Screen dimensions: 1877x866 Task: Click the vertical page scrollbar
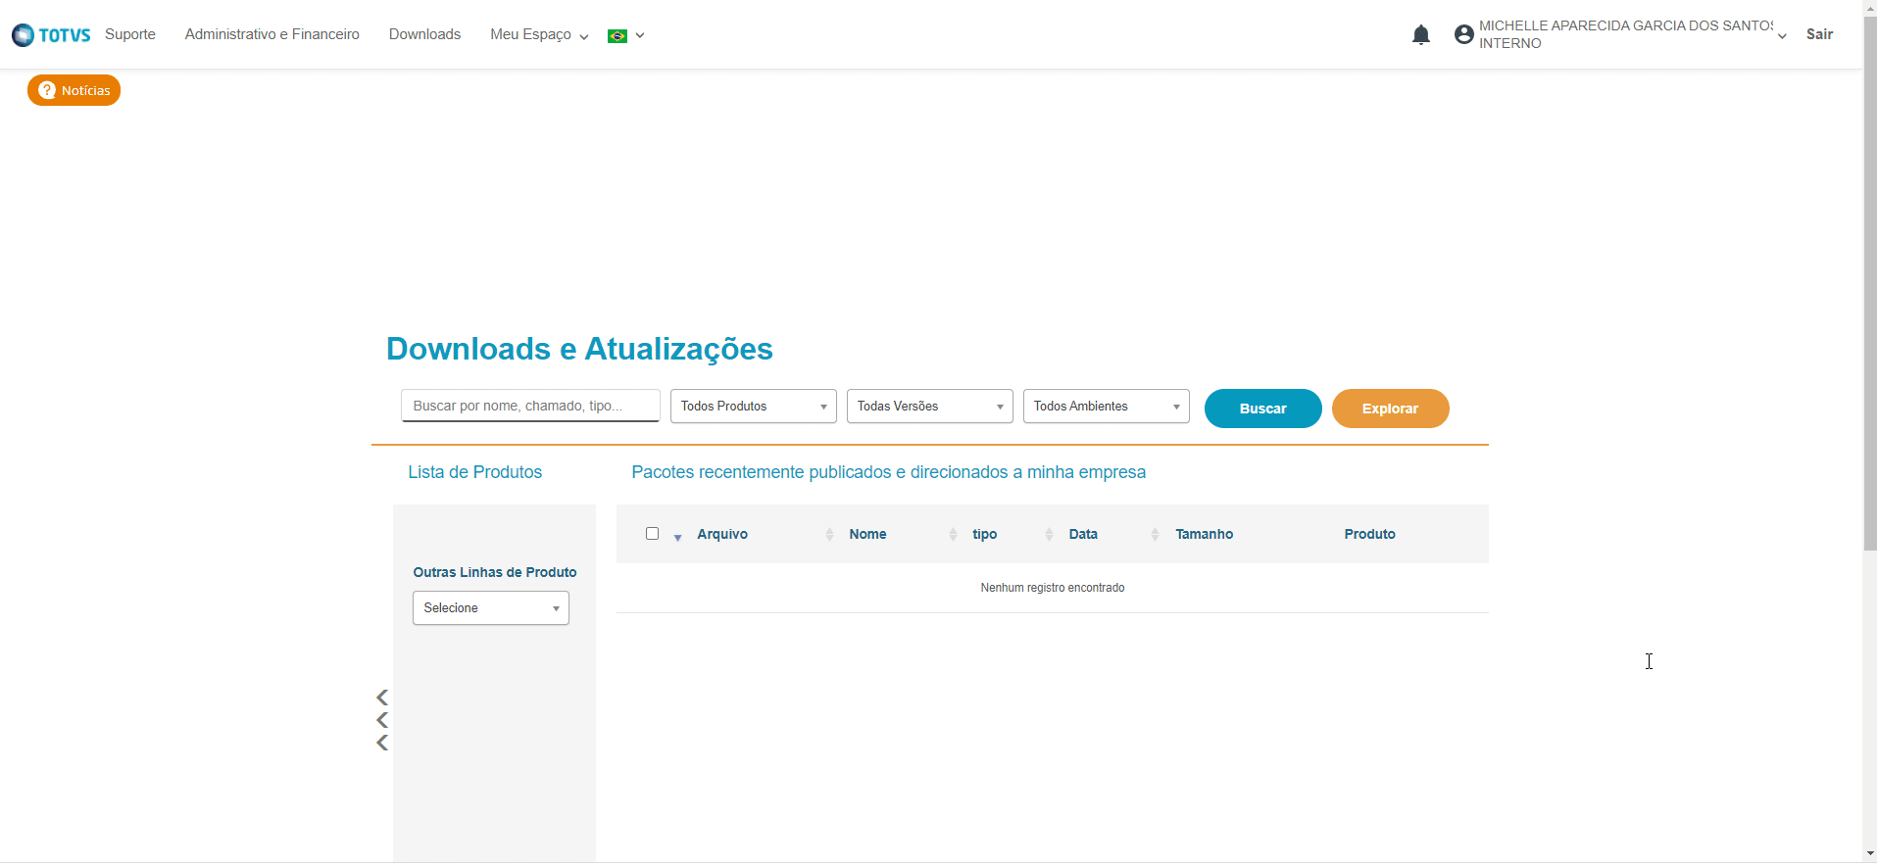pos(1869,284)
